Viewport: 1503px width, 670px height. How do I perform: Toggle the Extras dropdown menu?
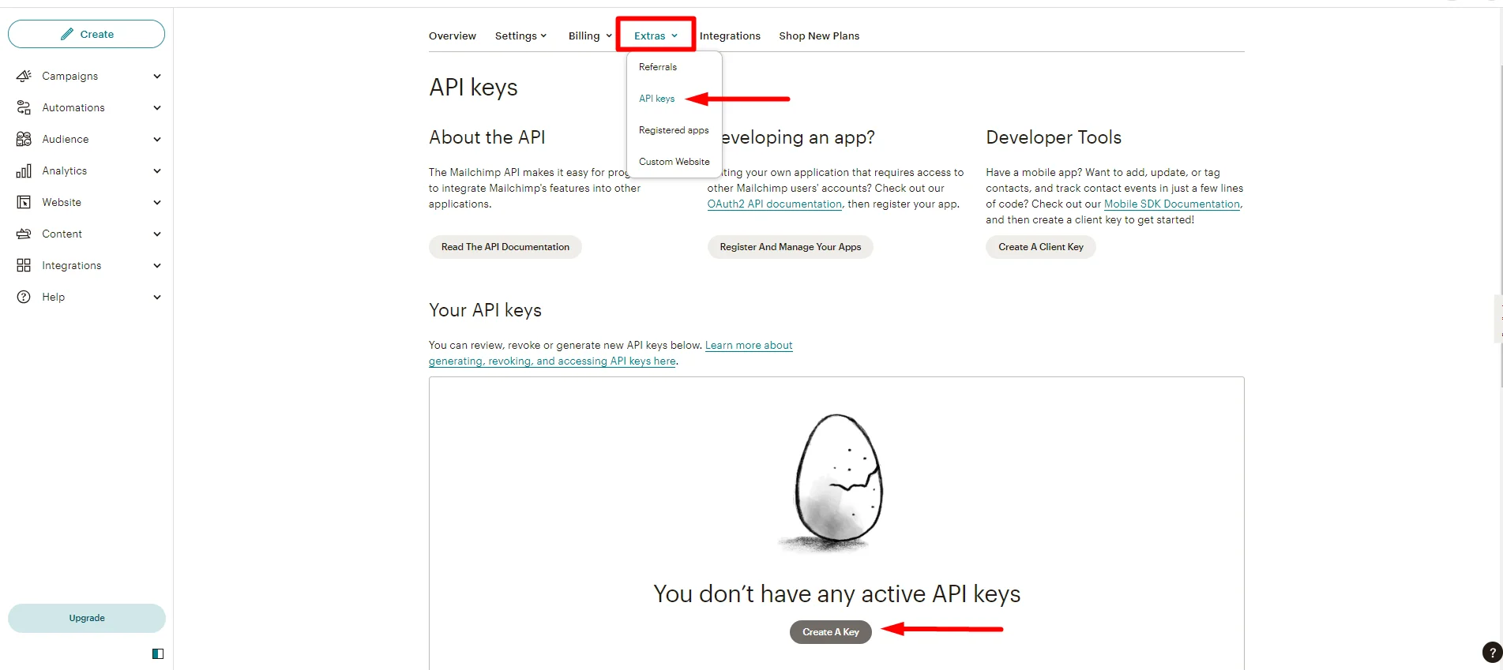click(656, 36)
